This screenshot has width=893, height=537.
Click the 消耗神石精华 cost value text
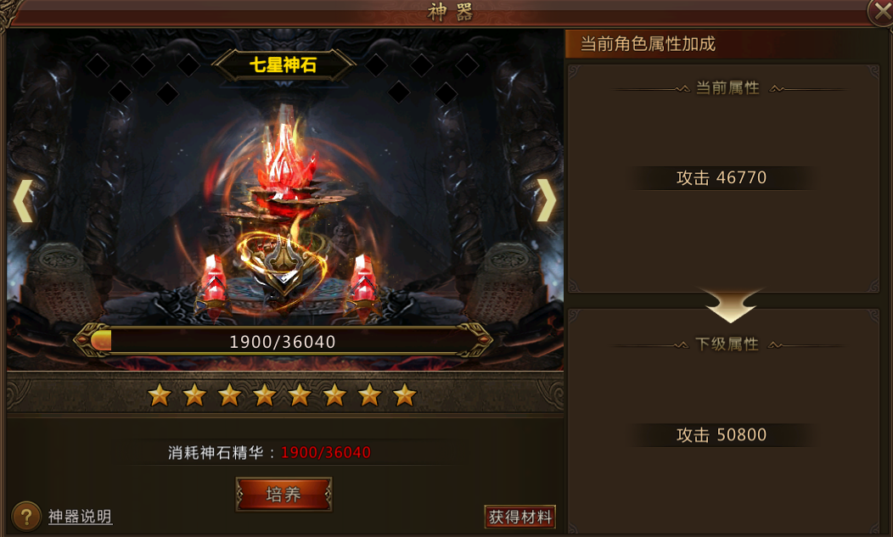[326, 453]
